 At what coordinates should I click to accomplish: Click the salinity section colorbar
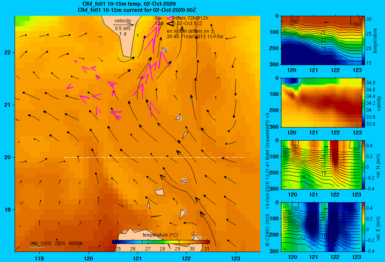point(363,102)
